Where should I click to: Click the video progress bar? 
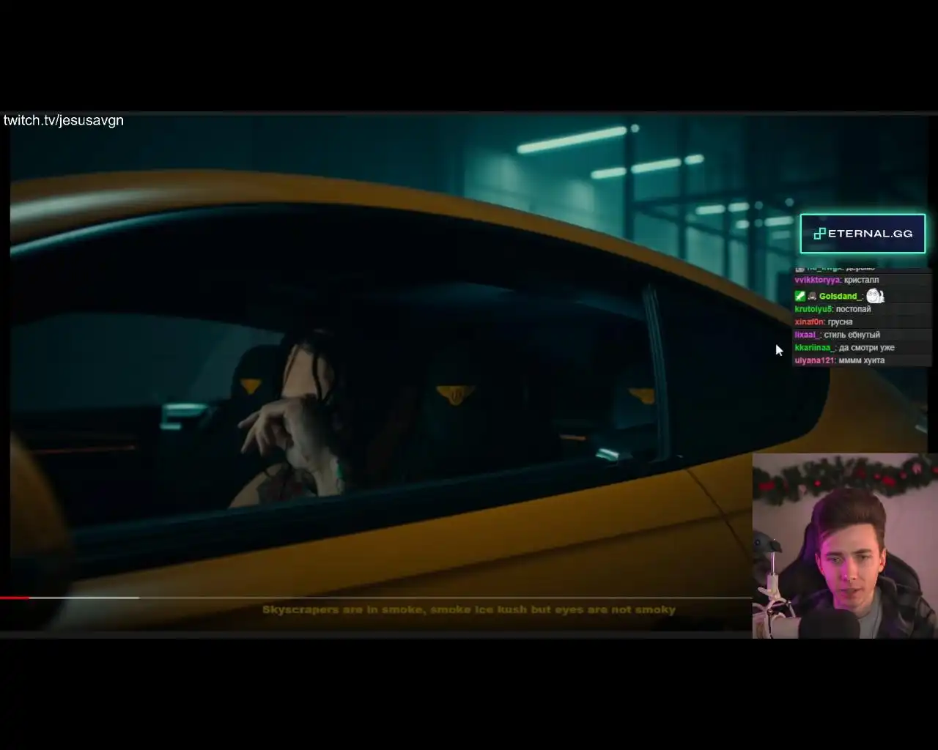(x=375, y=598)
